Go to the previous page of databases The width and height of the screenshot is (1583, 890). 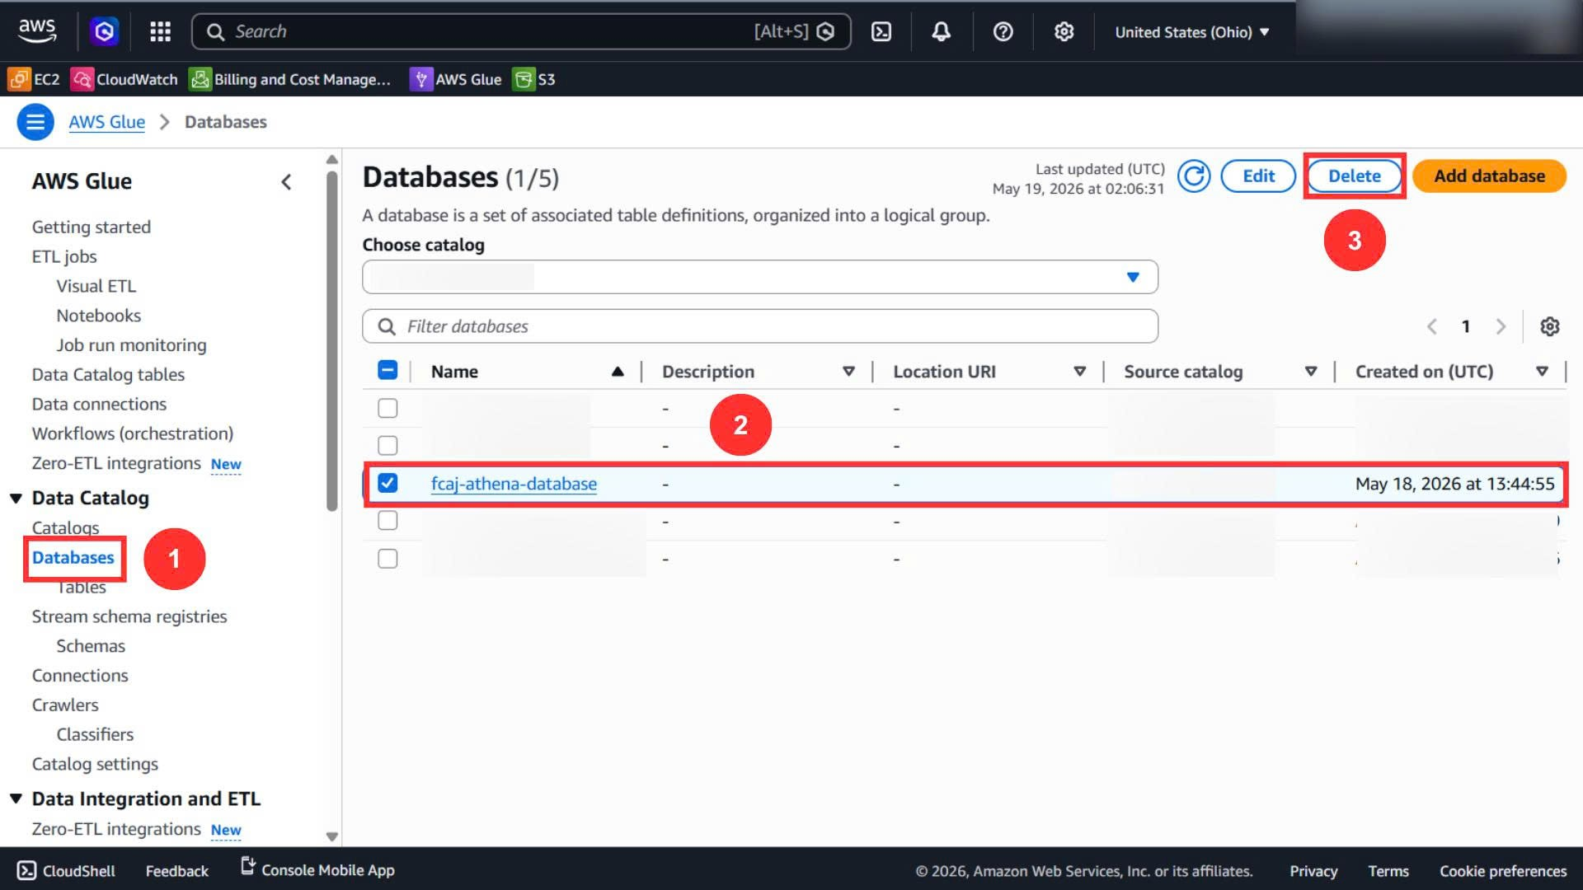[x=1432, y=326]
